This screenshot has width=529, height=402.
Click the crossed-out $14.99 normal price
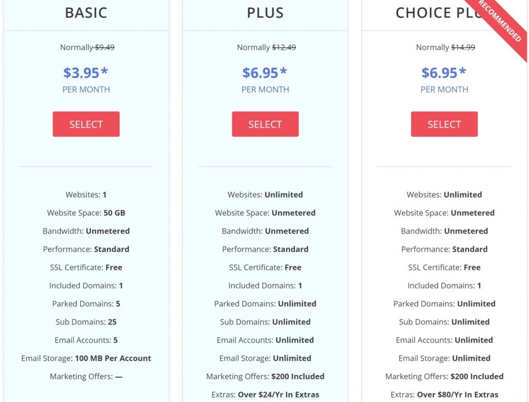(463, 47)
